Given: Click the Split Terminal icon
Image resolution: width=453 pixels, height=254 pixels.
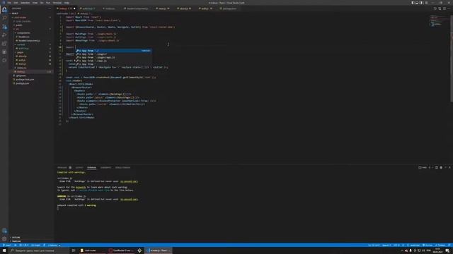Looking at the screenshot, I should pos(437,167).
